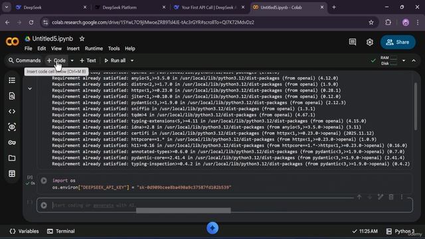Image resolution: width=425 pixels, height=239 pixels.
Task: Open the Edit menu
Action: [41, 48]
